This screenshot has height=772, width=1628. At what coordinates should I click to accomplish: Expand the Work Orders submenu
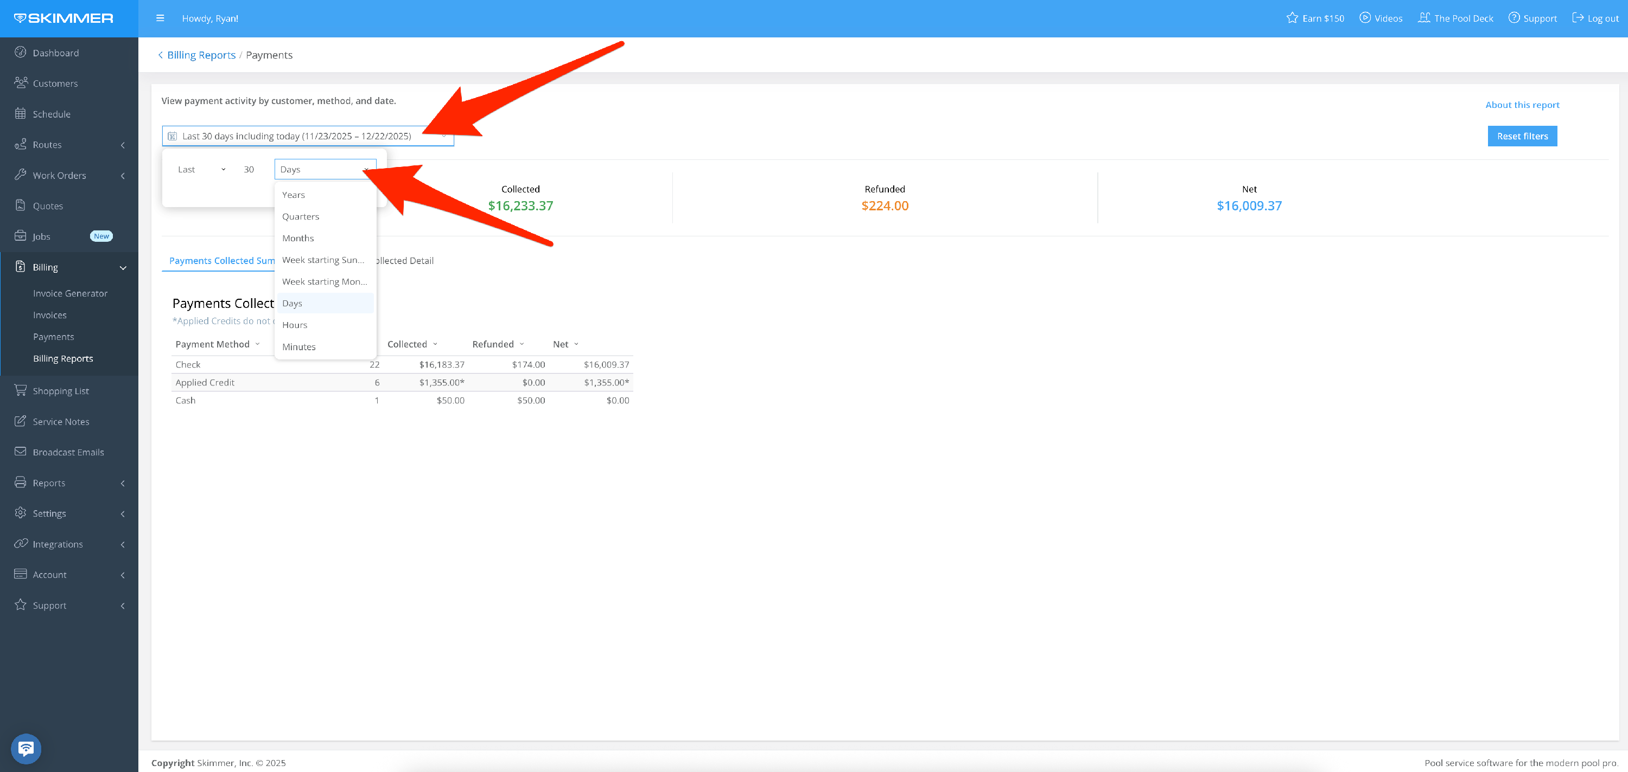coord(123,176)
